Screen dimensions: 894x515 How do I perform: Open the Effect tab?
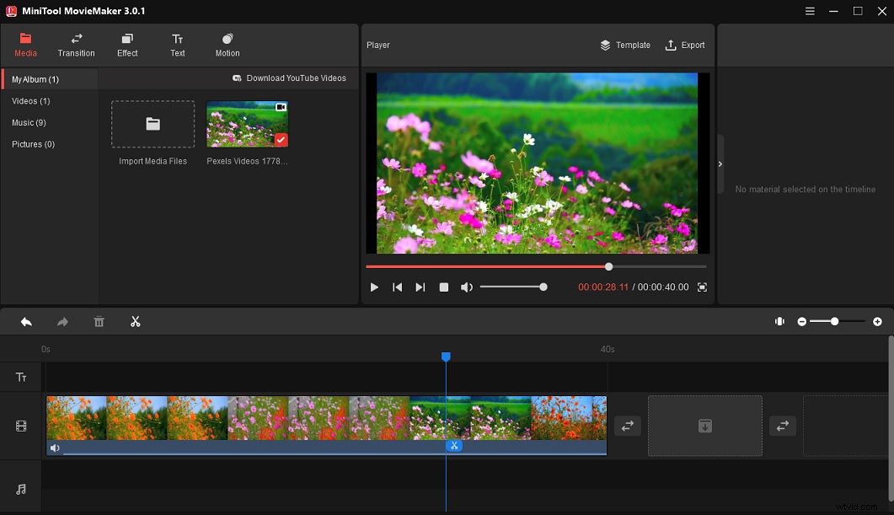[127, 44]
